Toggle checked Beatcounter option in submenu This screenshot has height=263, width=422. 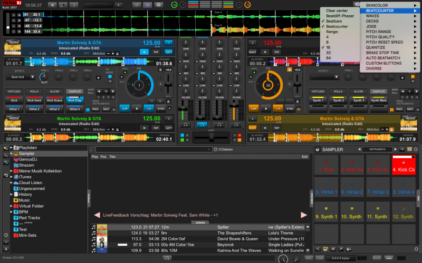point(337,26)
